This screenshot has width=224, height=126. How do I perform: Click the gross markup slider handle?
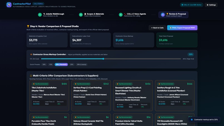point(103,59)
